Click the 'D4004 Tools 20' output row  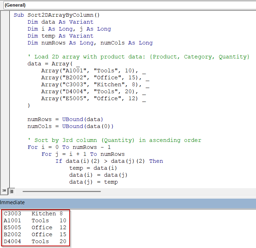[x=35, y=241]
